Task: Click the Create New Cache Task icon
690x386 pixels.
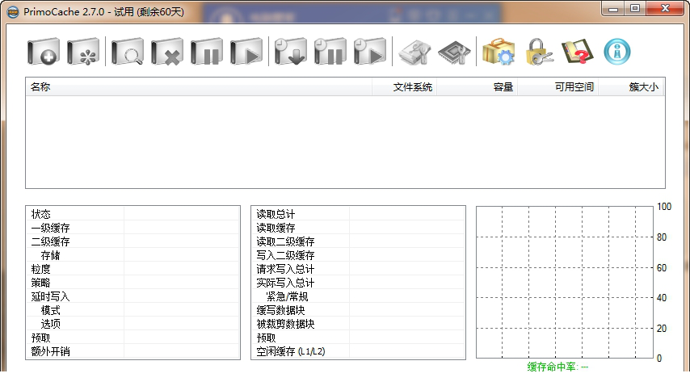Action: point(43,52)
